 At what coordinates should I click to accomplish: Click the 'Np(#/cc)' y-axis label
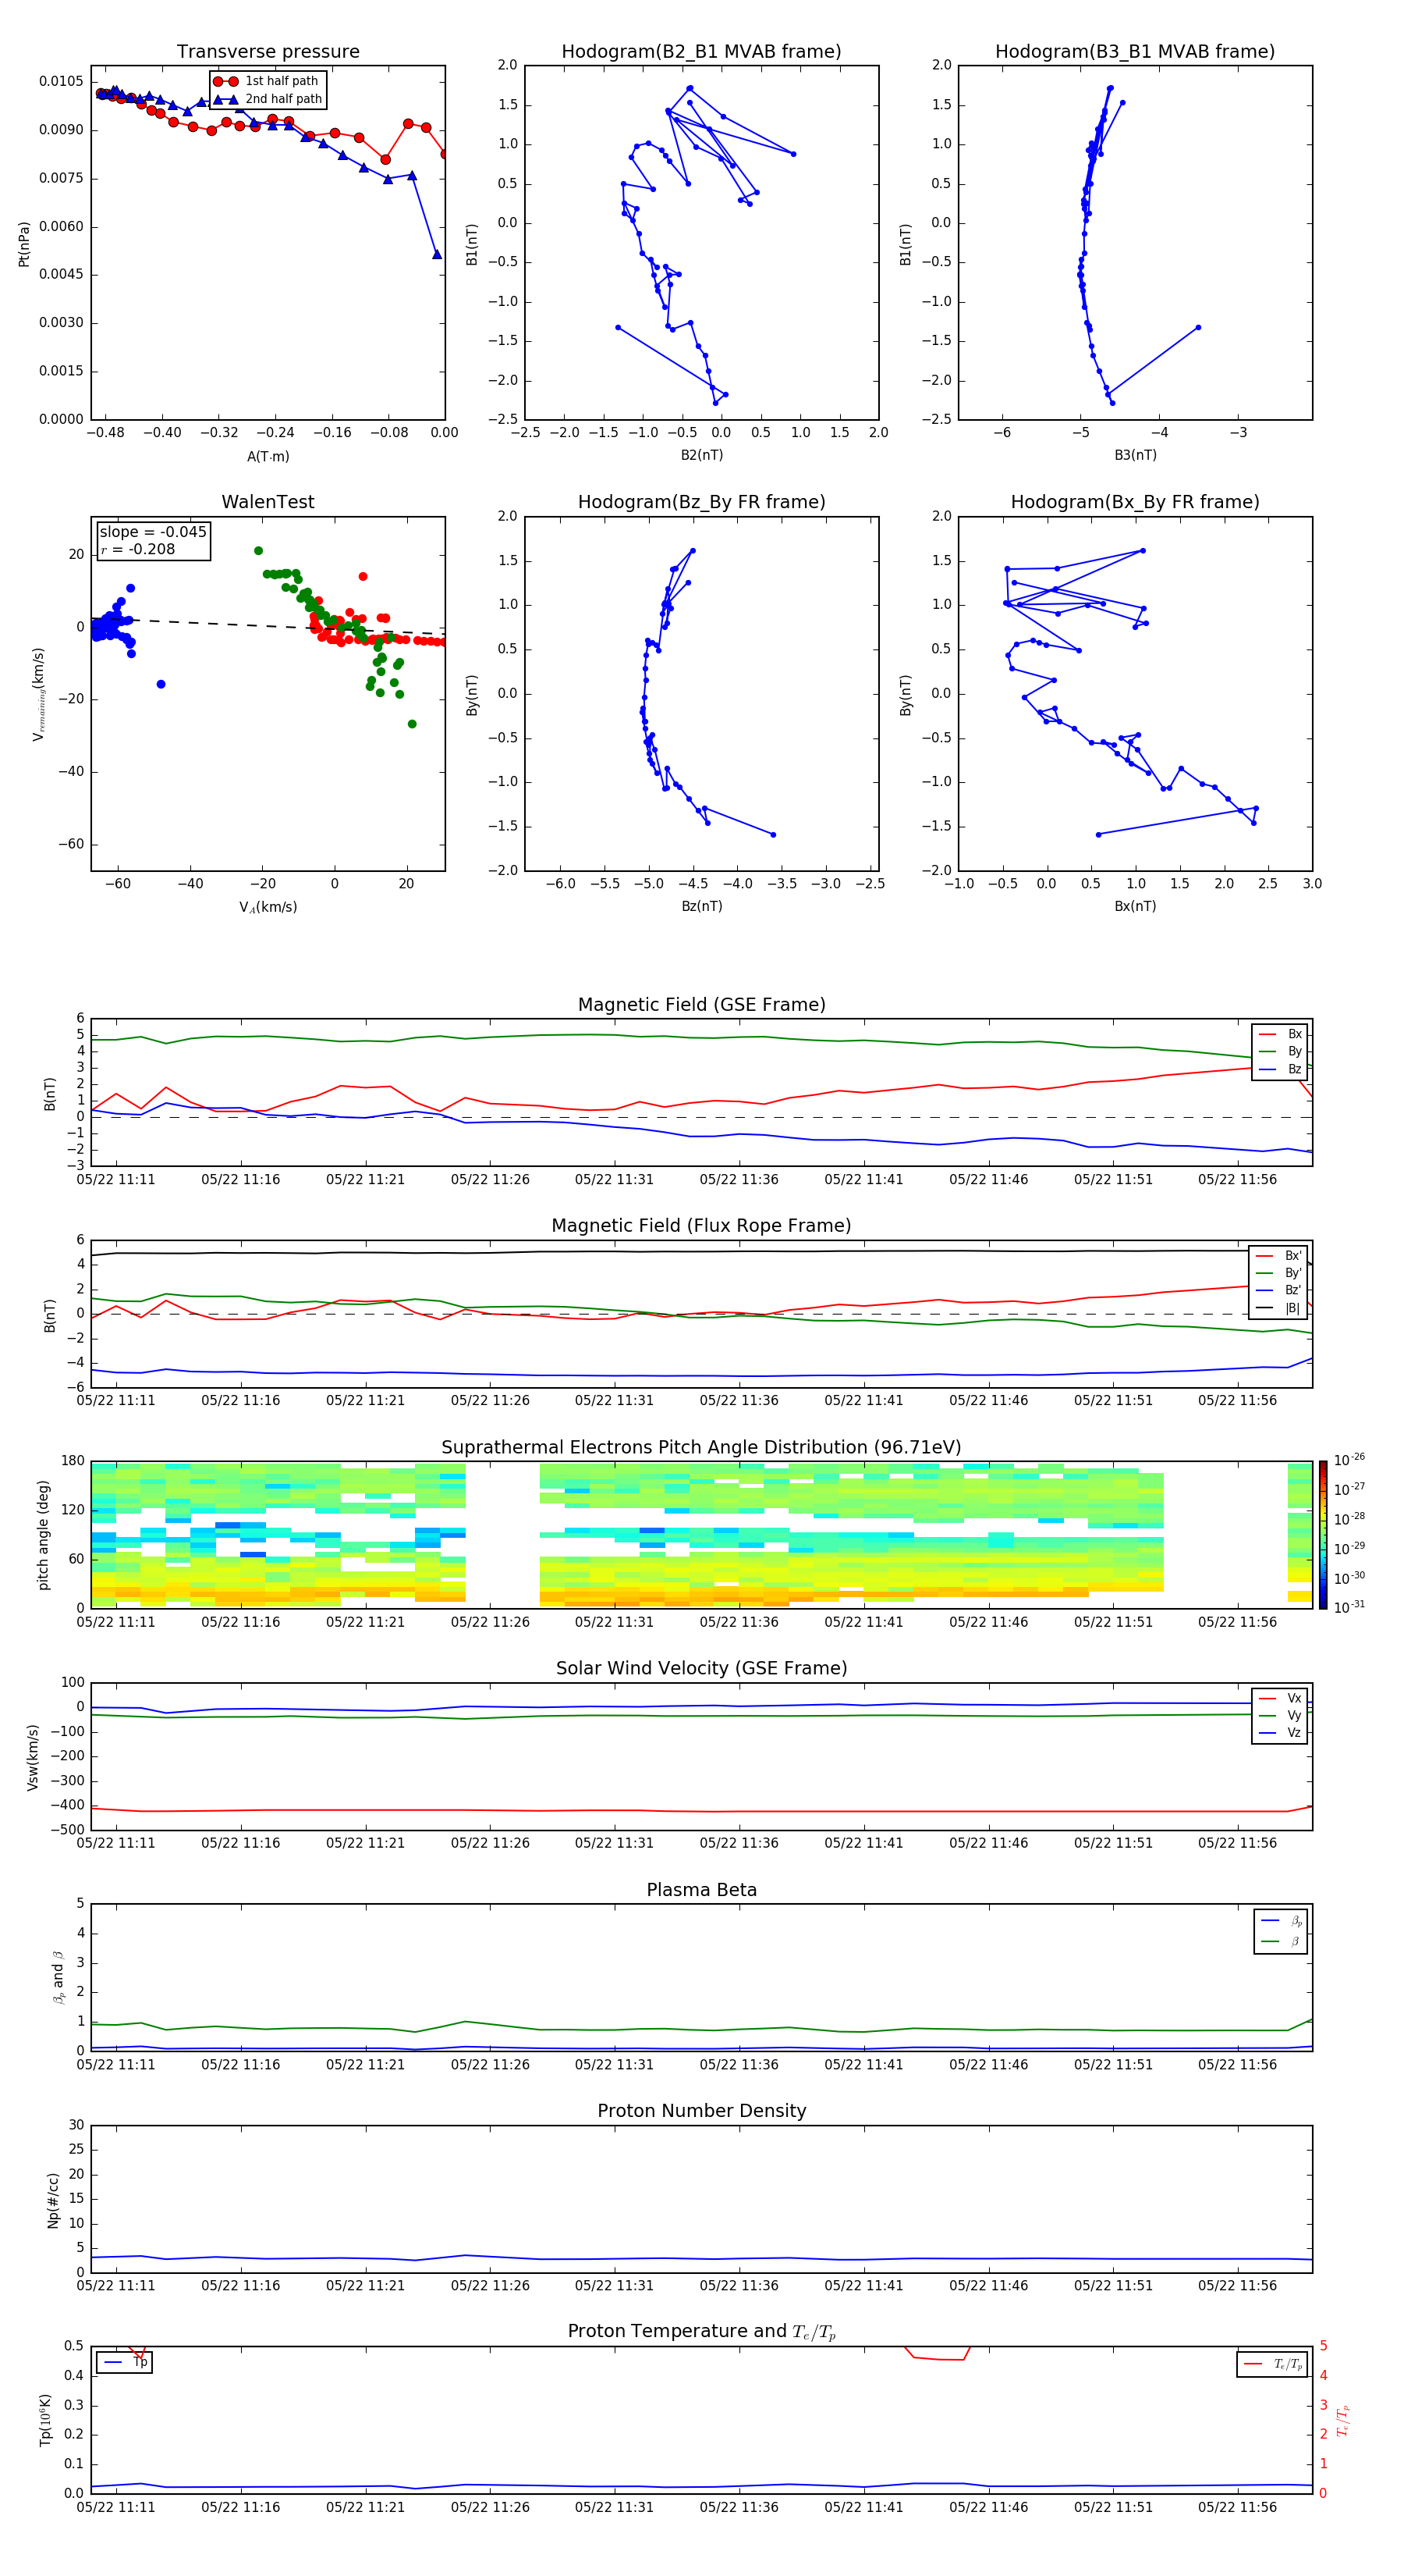click(53, 2199)
